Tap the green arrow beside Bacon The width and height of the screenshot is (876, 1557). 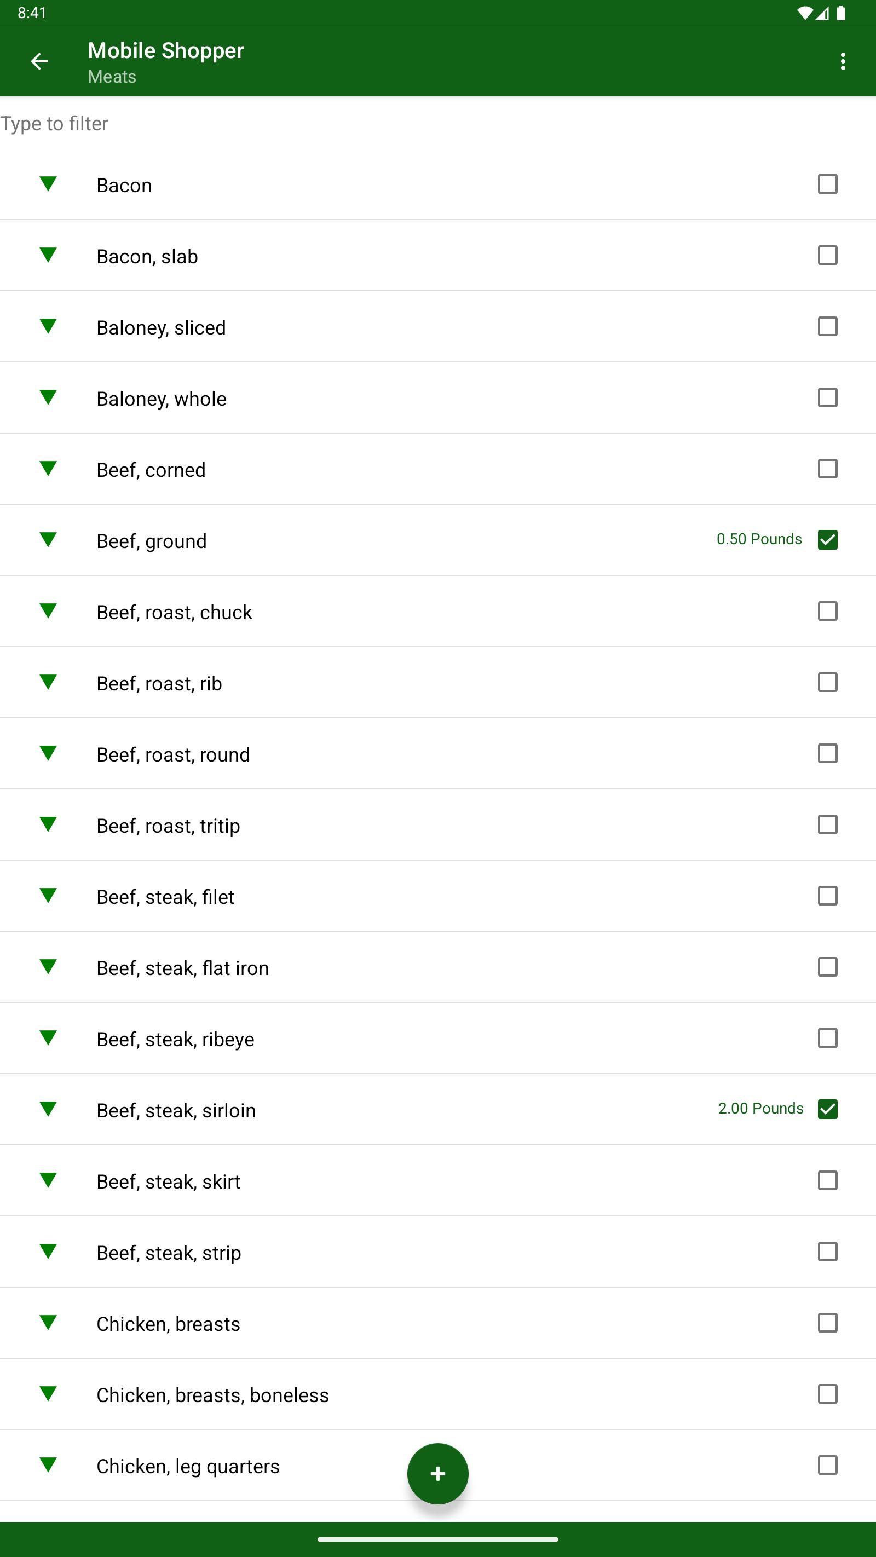[x=48, y=184]
